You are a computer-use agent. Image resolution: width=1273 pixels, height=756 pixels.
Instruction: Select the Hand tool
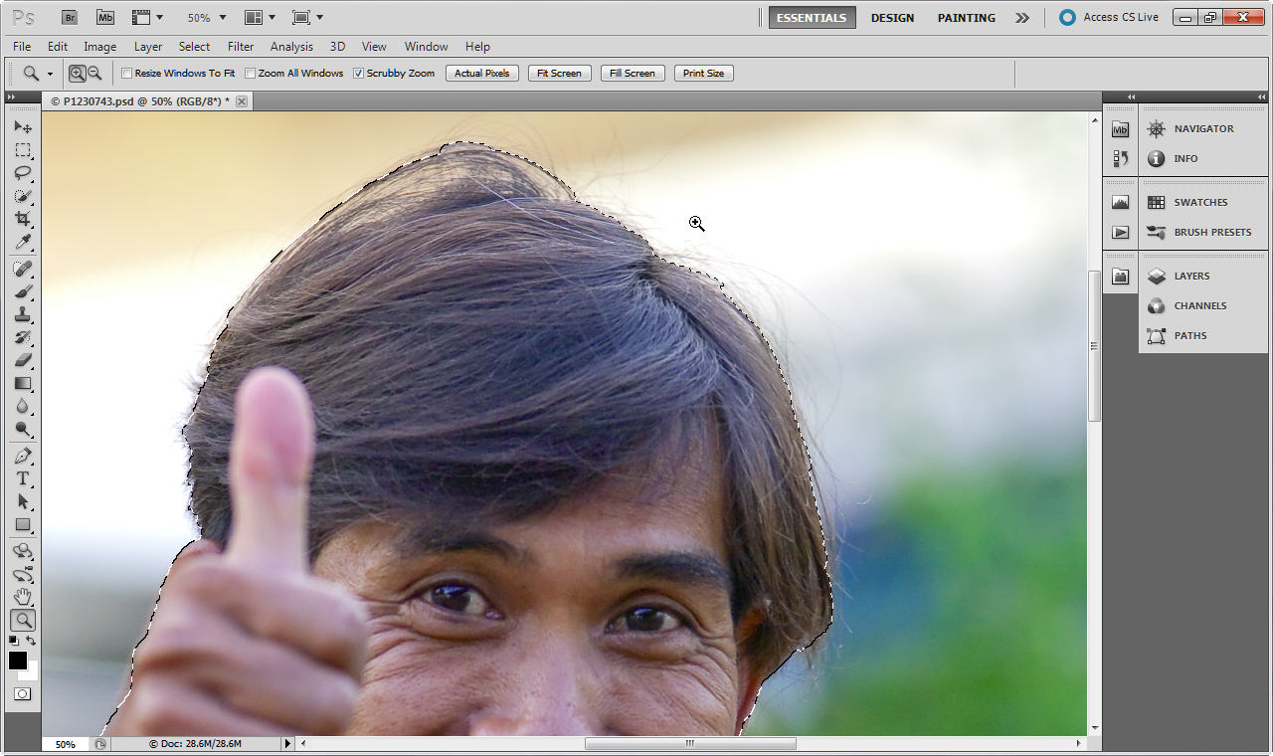click(23, 597)
